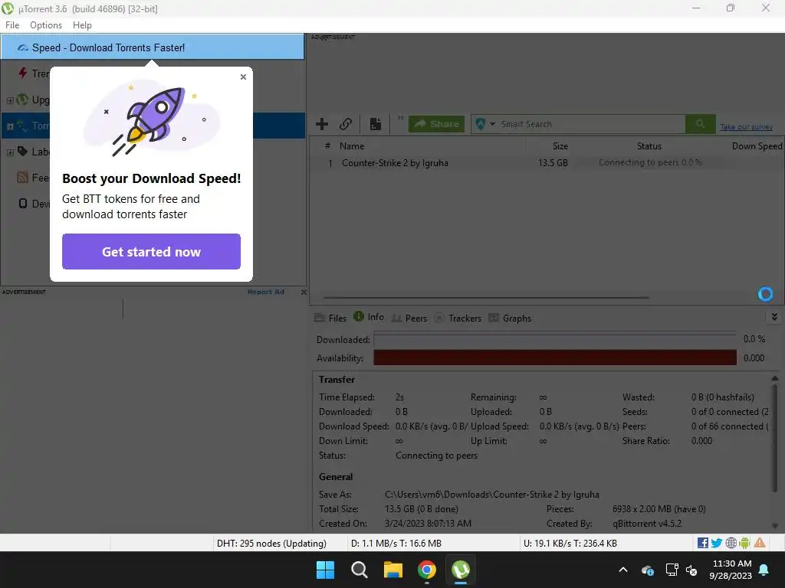Click the orange warning triangle status icon
This screenshot has width=785, height=588.
[x=760, y=543]
